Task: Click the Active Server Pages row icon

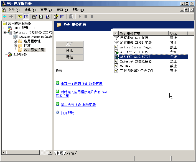Action: pos(116,47)
